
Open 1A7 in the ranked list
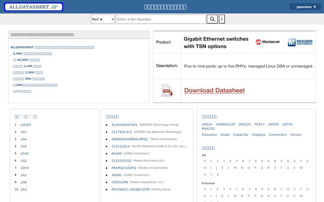coord(23,132)
